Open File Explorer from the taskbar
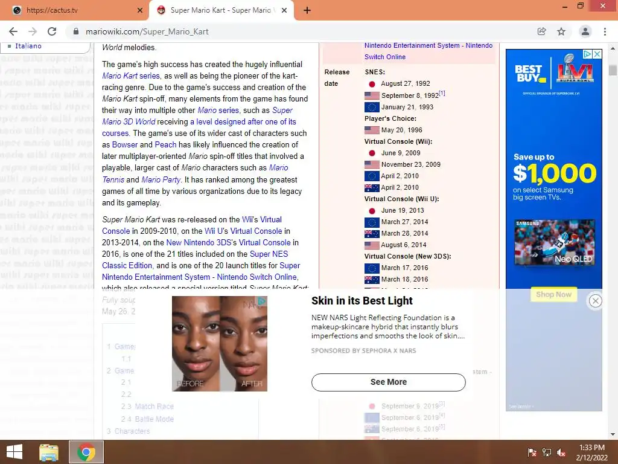618x464 pixels. [x=49, y=452]
